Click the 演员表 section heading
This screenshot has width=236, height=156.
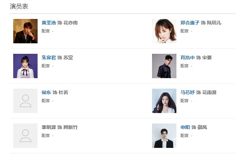[19, 6]
